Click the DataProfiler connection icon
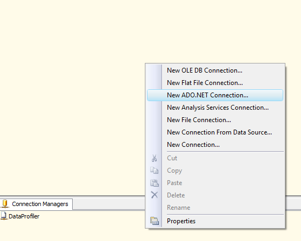This screenshot has width=301, height=241. [x=4, y=216]
